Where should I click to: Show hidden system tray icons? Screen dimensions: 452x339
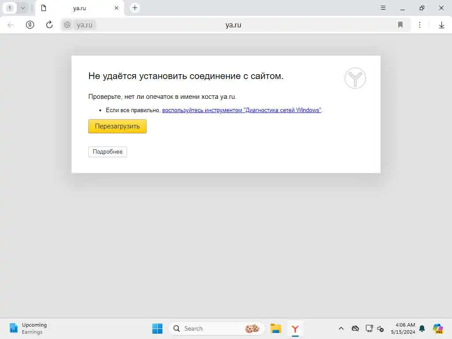[x=341, y=328]
